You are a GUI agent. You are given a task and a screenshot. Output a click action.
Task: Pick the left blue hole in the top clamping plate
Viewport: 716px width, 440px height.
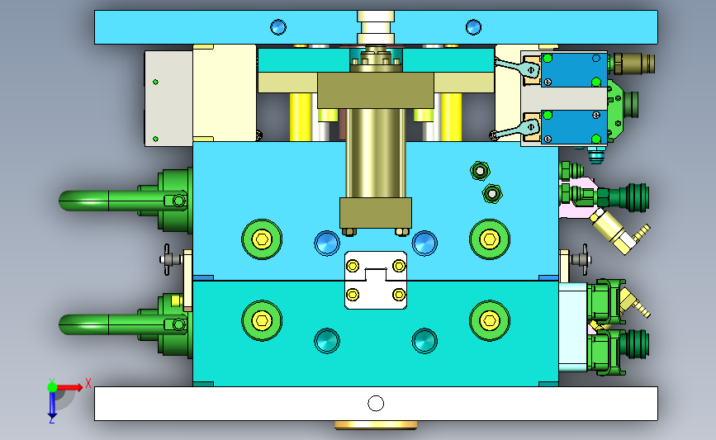coord(278,27)
